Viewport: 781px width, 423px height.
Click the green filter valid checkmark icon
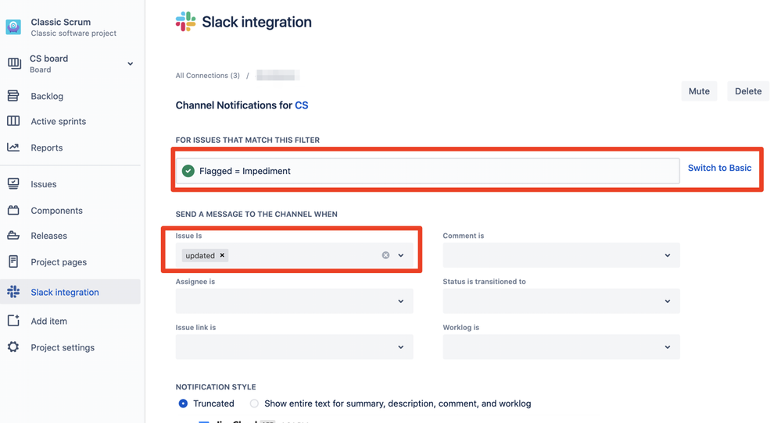point(188,171)
